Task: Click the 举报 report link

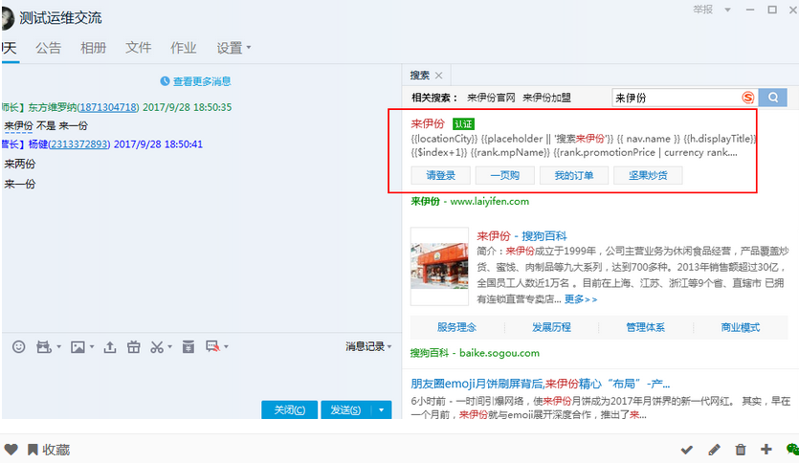Action: [702, 10]
